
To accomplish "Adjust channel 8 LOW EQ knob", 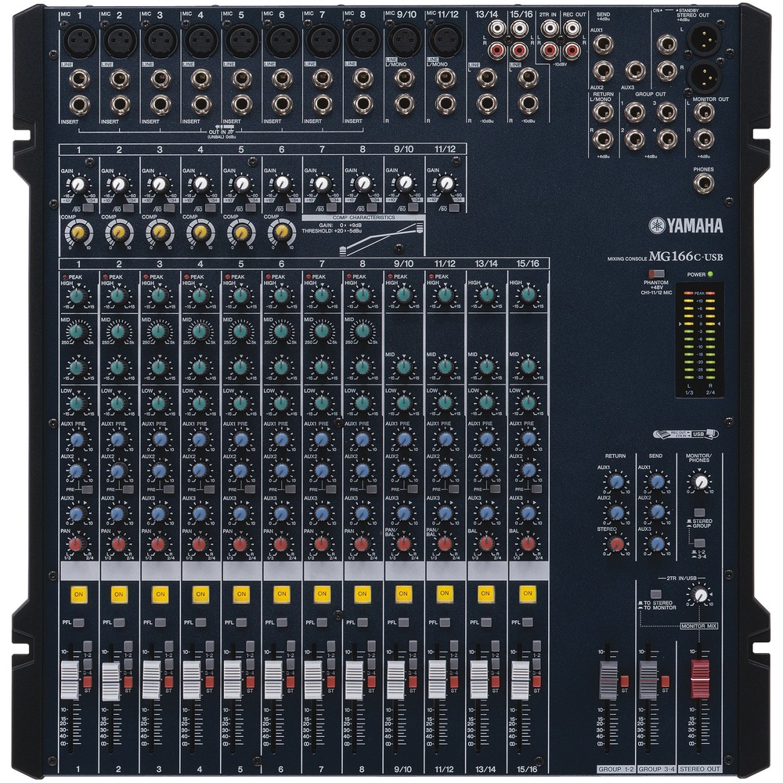I will [x=363, y=402].
